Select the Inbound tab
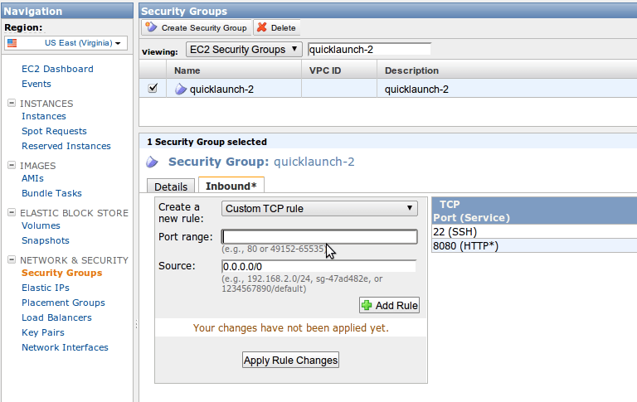Image resolution: width=637 pixels, height=402 pixels. coord(231,186)
